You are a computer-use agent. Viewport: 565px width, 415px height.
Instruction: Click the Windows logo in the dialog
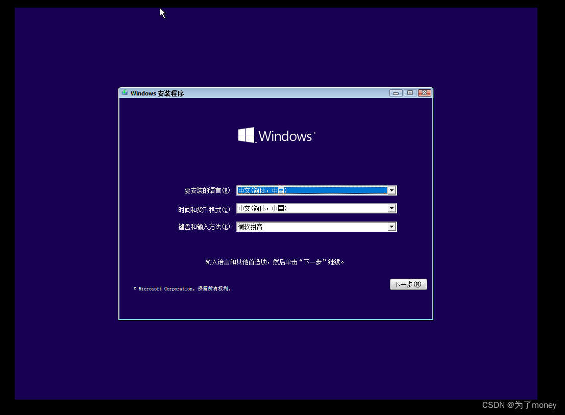[276, 135]
